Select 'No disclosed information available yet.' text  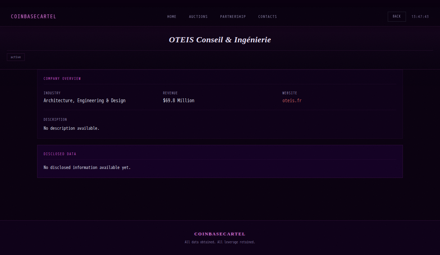pos(87,168)
